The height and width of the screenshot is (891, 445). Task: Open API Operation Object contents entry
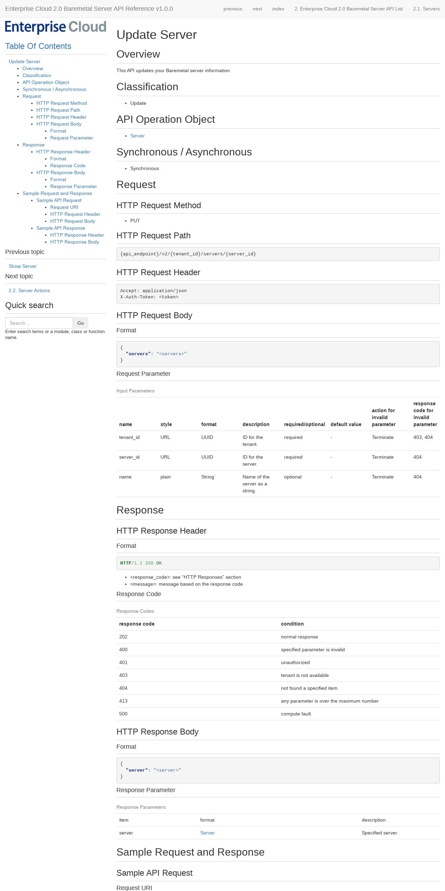coord(46,82)
